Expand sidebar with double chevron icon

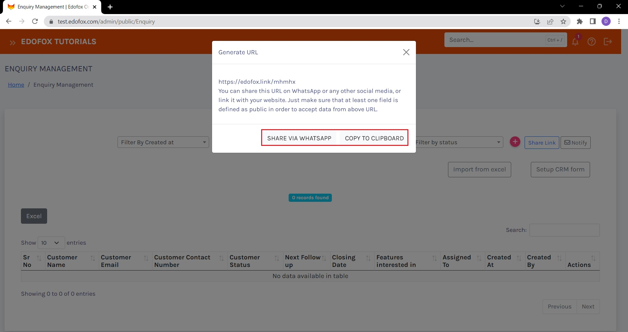pos(12,43)
